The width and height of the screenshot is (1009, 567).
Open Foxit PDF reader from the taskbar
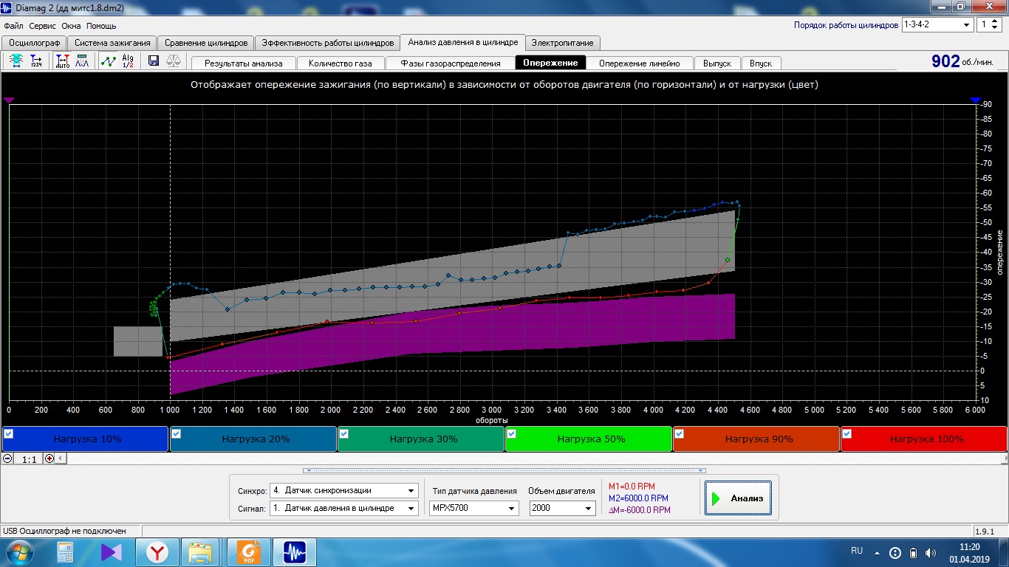coord(250,551)
